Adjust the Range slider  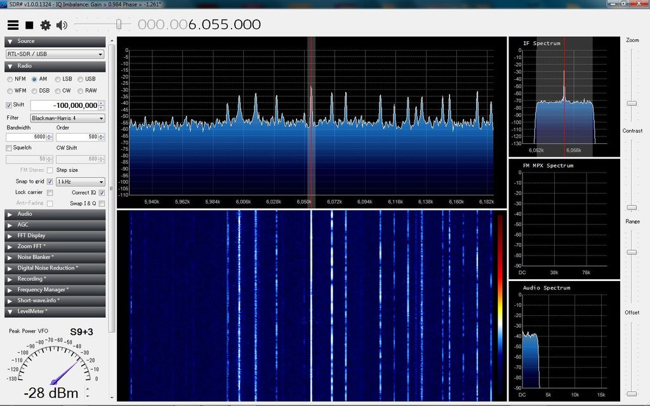632,252
